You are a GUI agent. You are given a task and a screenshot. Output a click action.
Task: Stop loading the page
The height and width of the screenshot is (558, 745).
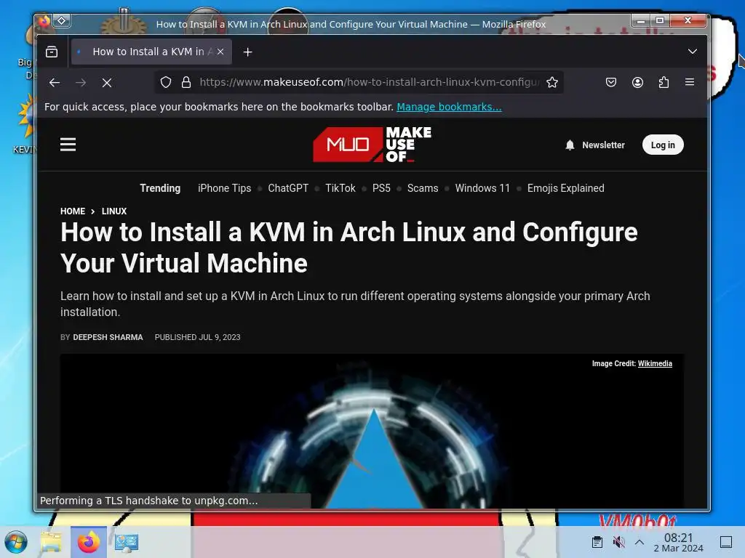[107, 83]
